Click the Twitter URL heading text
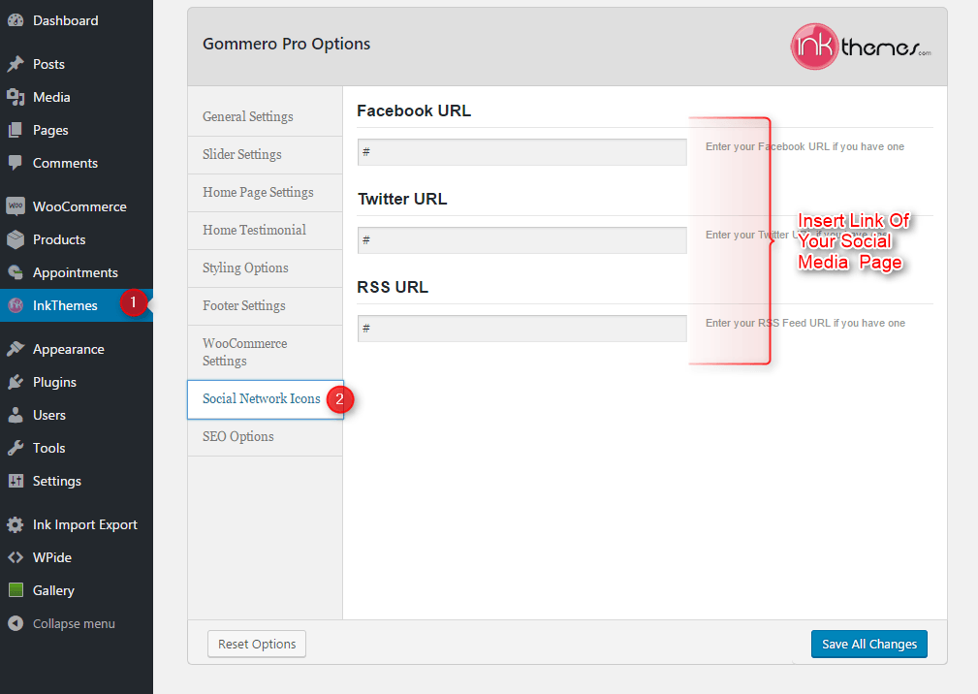Viewport: 978px width, 694px height. (x=402, y=199)
